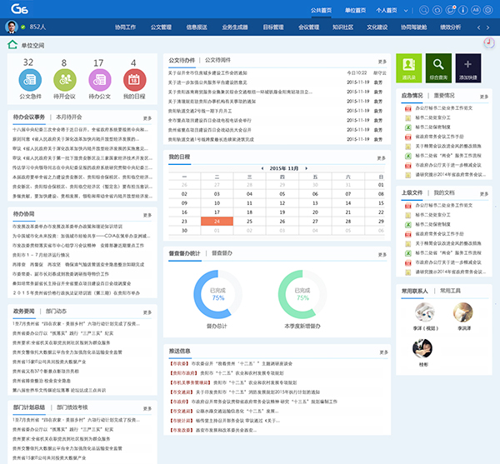This screenshot has width=500, height=464.
Task: Click the clock icon at top right corner
Action: [x=489, y=42]
